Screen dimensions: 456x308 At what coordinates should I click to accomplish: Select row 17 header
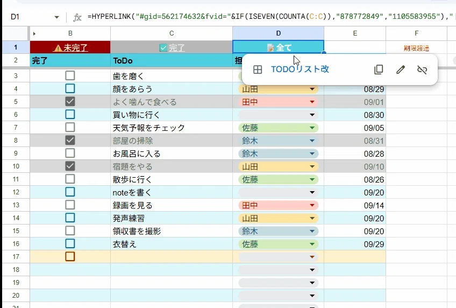click(x=16, y=257)
